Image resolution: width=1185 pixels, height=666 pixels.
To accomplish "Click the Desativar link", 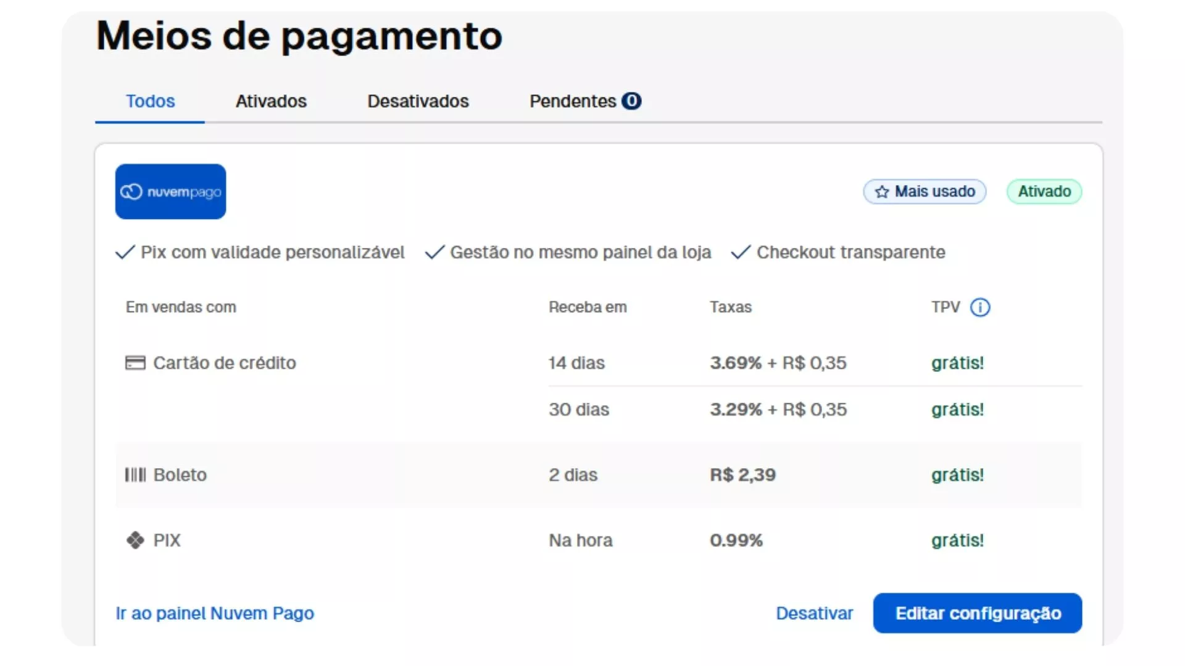I will point(814,613).
